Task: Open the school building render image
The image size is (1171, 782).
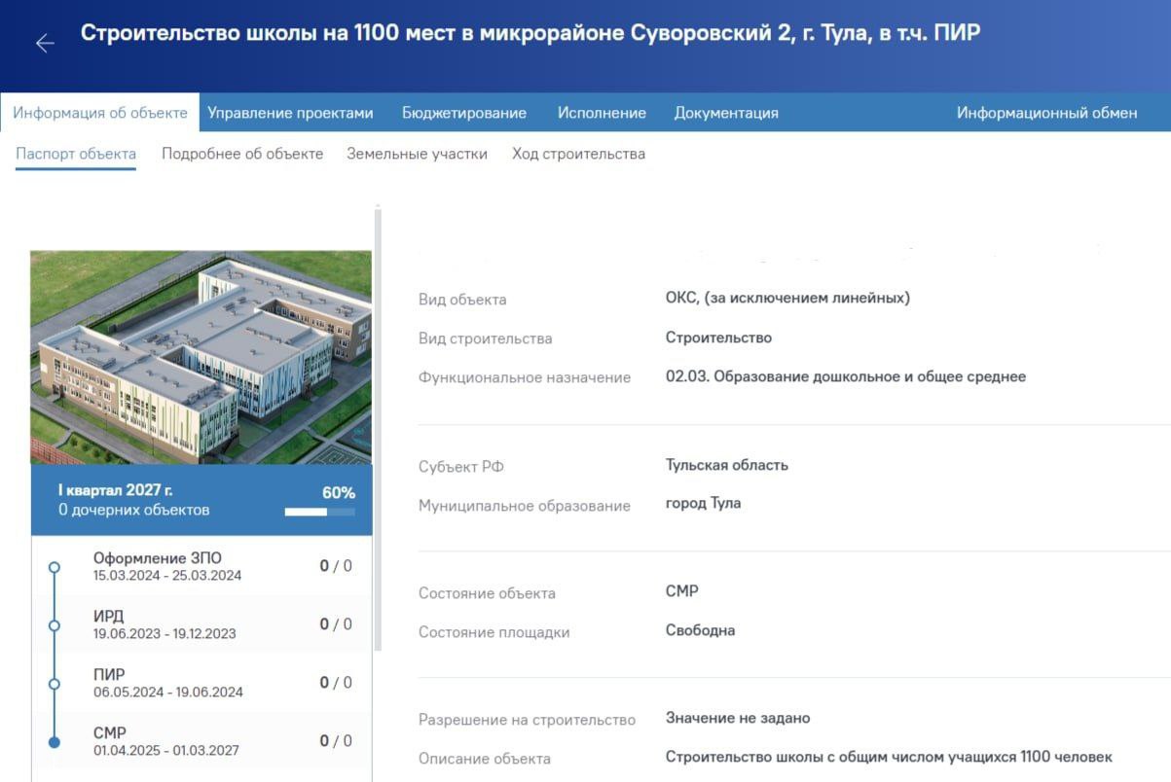Action: click(x=201, y=357)
